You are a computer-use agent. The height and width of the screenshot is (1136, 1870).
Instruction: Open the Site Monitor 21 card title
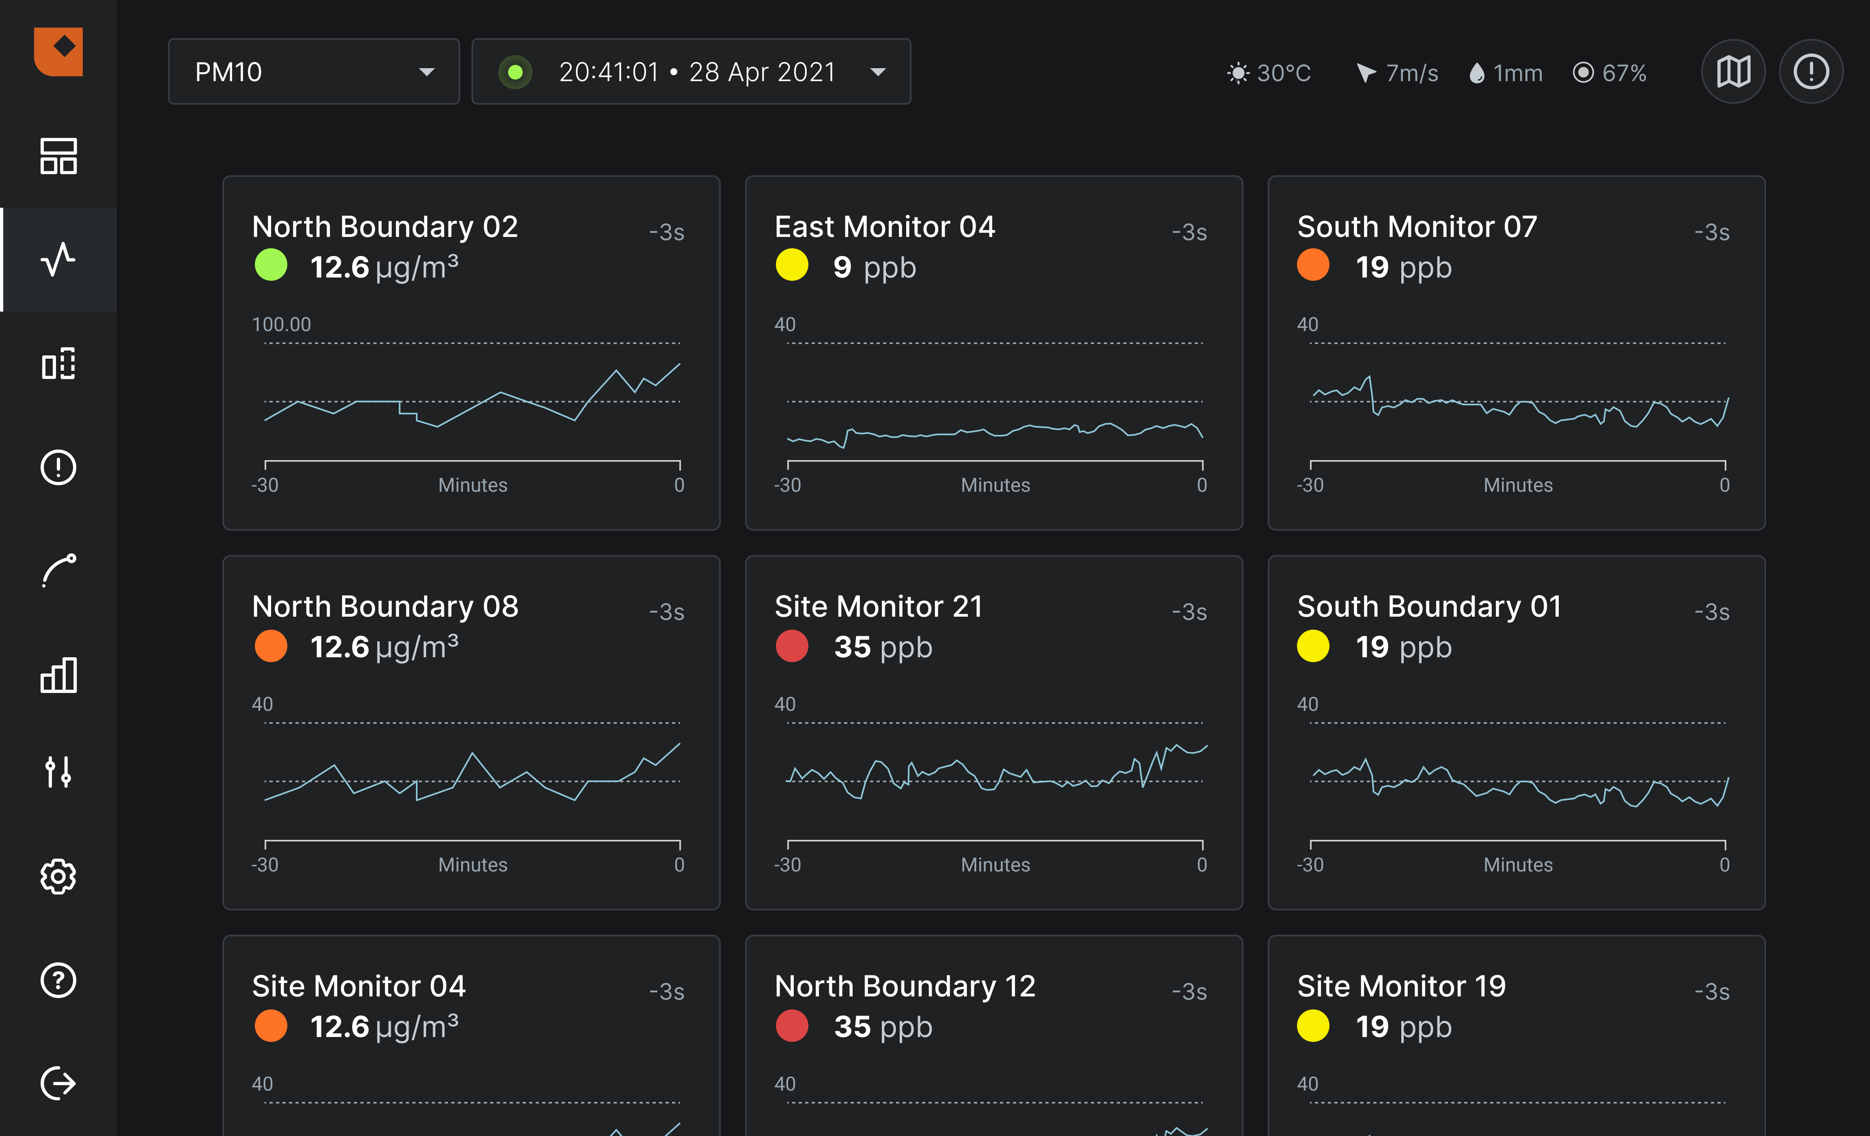pyautogui.click(x=878, y=606)
